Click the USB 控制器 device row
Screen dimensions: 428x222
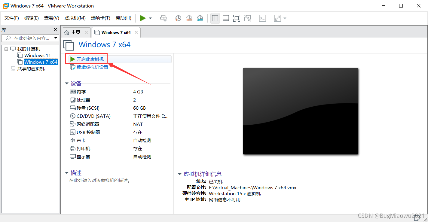120,132
